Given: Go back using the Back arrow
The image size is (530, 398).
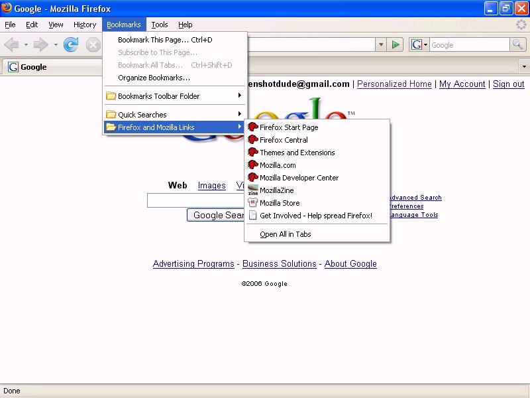Looking at the screenshot, I should (12, 44).
